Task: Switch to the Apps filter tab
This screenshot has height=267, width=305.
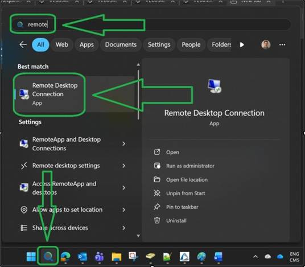Action: click(x=86, y=44)
